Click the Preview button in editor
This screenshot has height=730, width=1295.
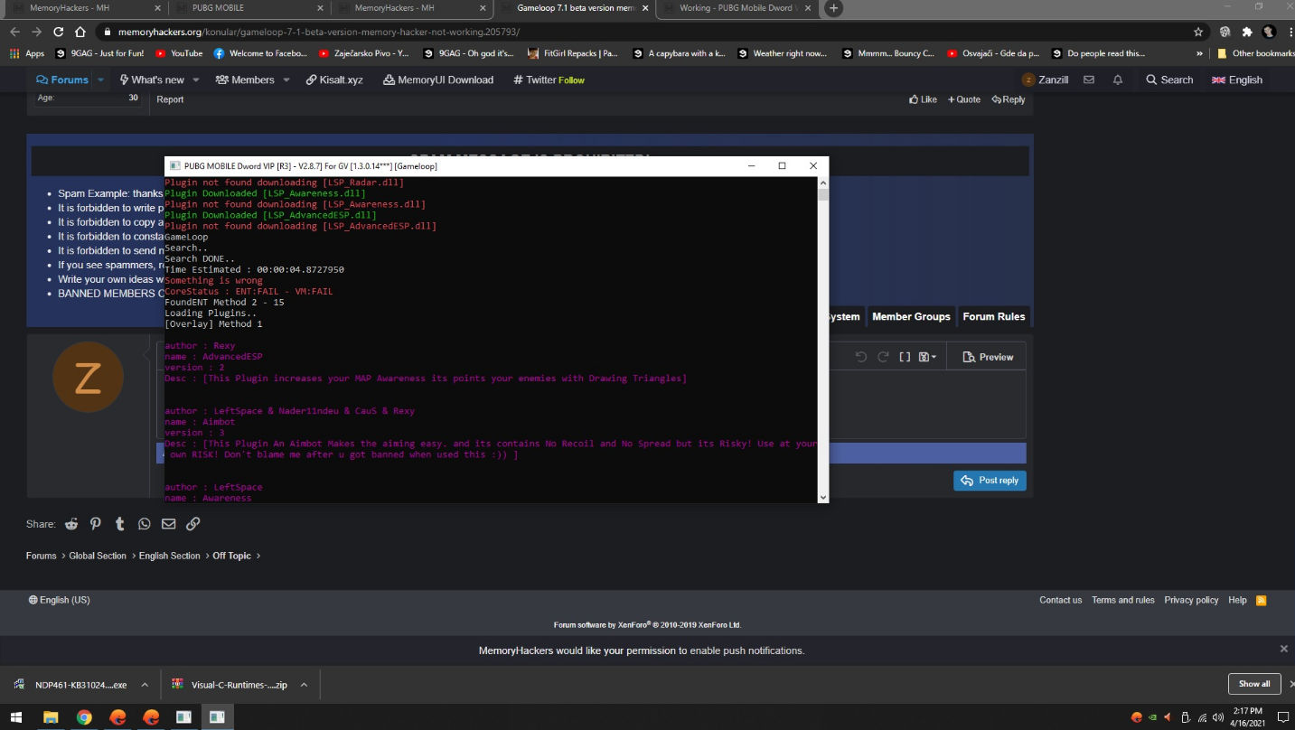pyautogui.click(x=988, y=357)
